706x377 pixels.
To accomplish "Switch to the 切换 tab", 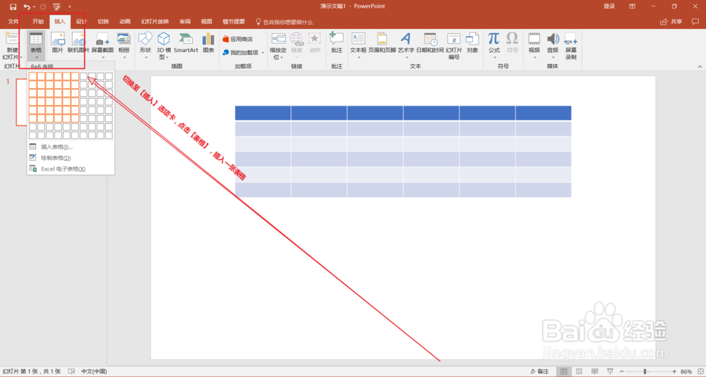I will point(103,22).
